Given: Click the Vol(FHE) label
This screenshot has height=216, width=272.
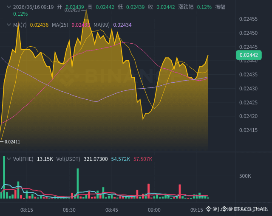Looking at the screenshot, I should (23, 159).
